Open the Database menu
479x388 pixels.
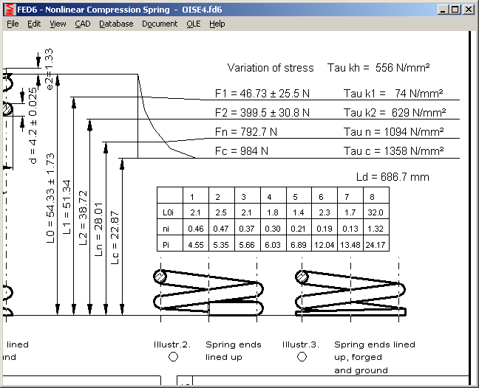(x=116, y=24)
